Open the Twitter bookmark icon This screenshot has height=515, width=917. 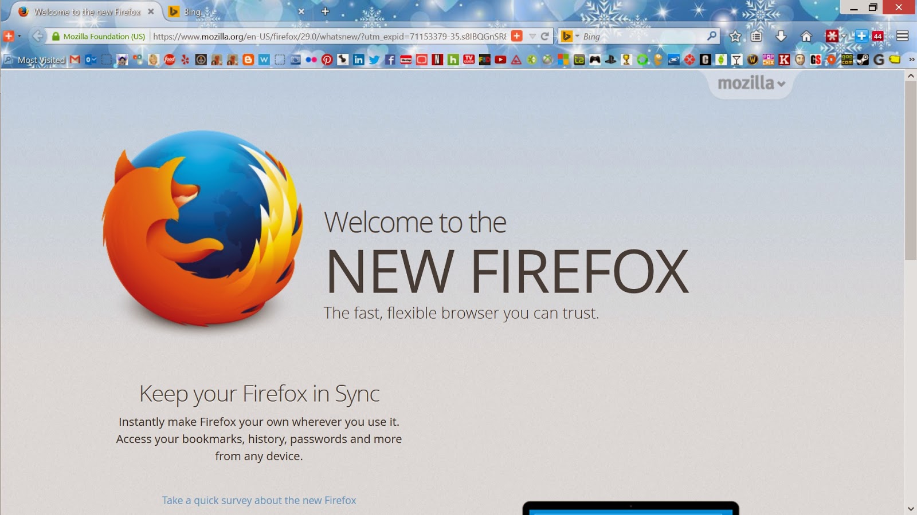coord(374,60)
